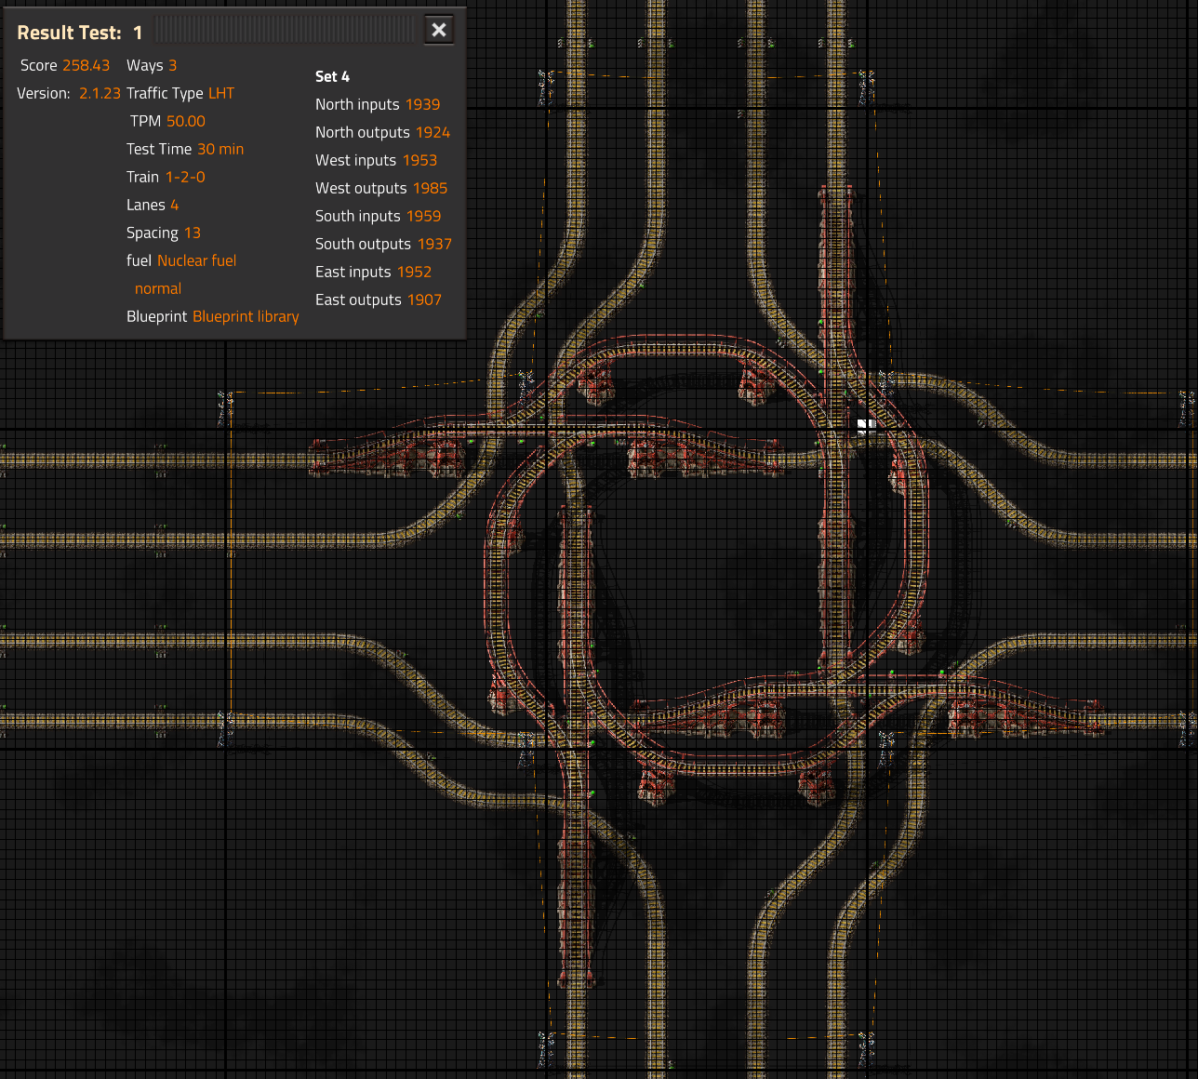Select the South inputs count 1959
Viewport: 1198px width, 1079px height.
[423, 216]
